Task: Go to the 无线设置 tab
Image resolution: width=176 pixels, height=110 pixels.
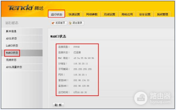Action: (109, 14)
